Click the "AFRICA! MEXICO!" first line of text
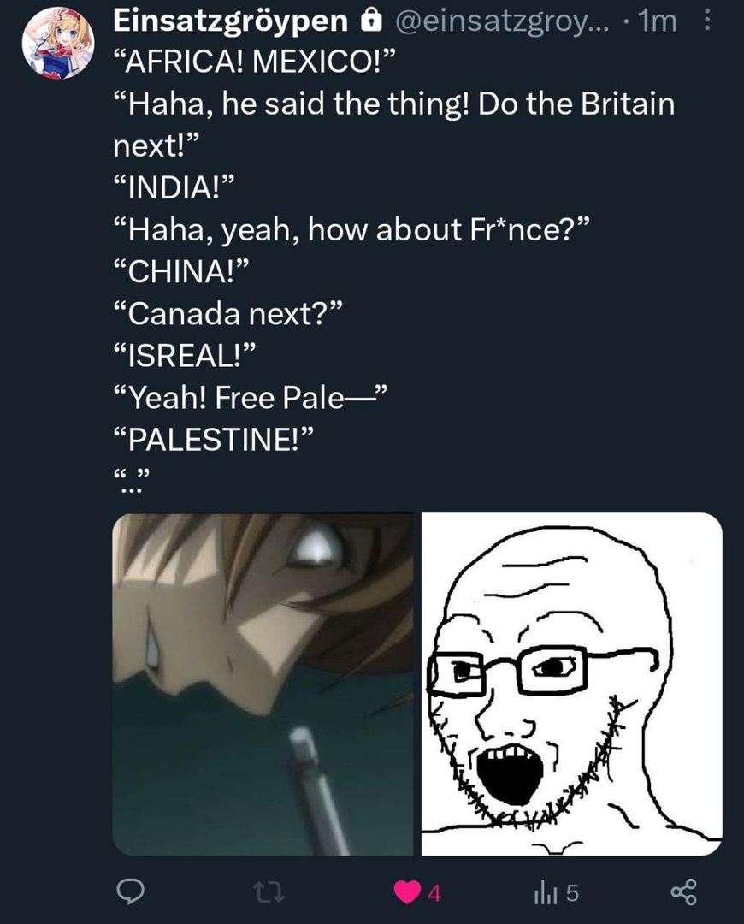744x924 pixels. (x=254, y=62)
